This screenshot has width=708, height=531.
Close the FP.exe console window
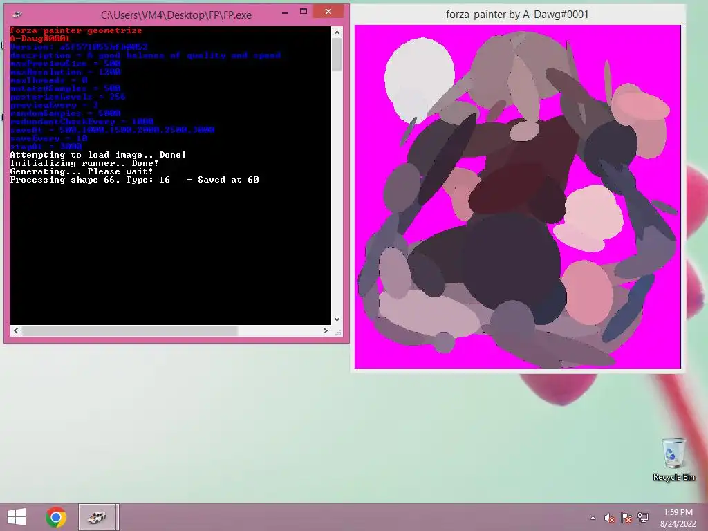coord(328,11)
